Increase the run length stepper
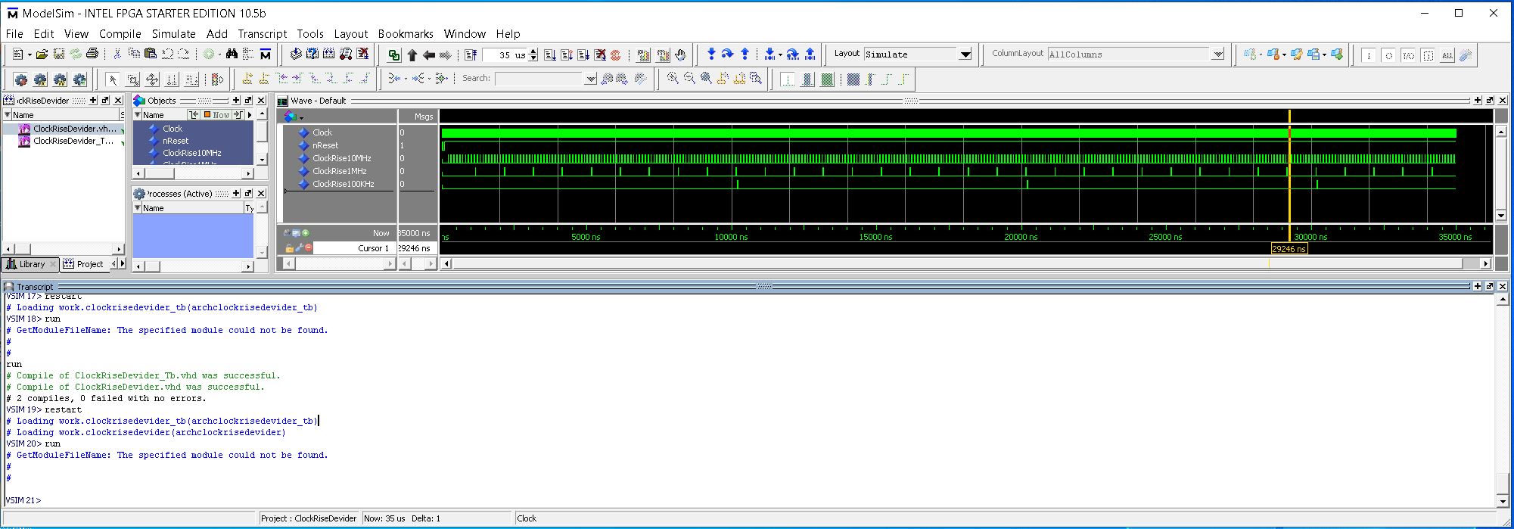 pyautogui.click(x=533, y=51)
